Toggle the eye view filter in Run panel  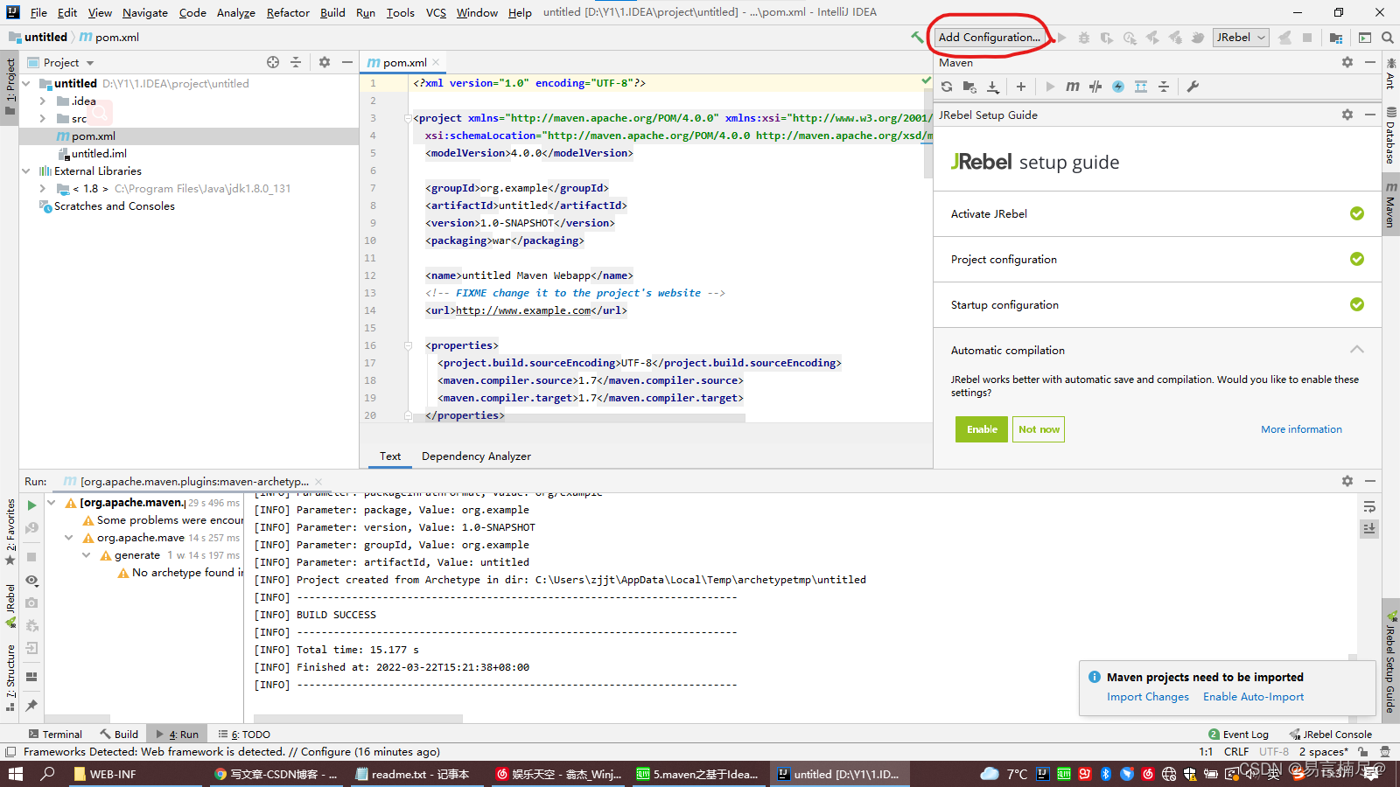click(31, 581)
